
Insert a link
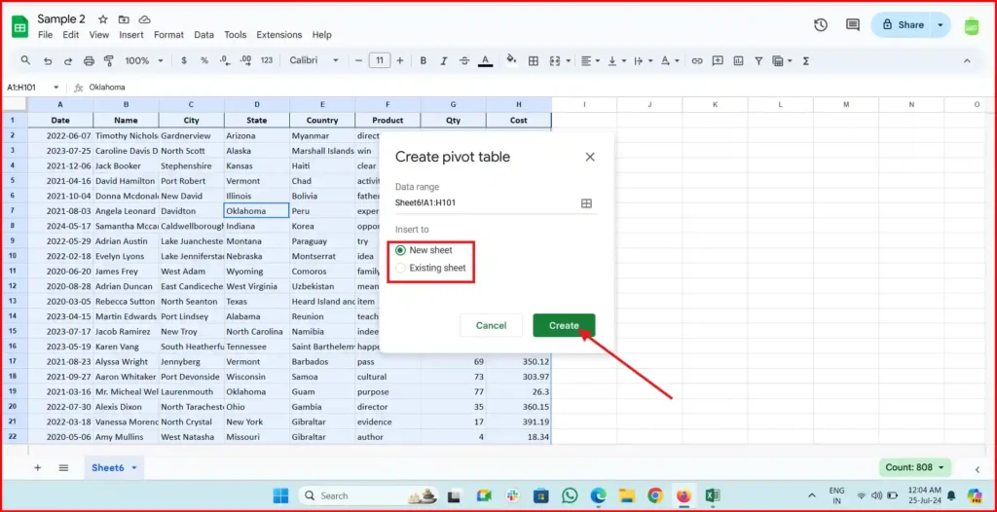pyautogui.click(x=697, y=61)
